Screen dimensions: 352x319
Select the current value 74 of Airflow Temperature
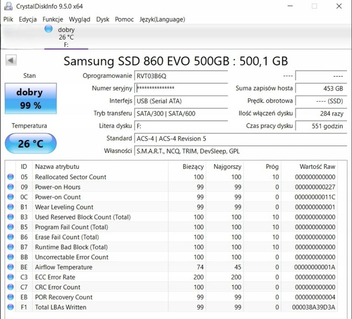pyautogui.click(x=200, y=267)
